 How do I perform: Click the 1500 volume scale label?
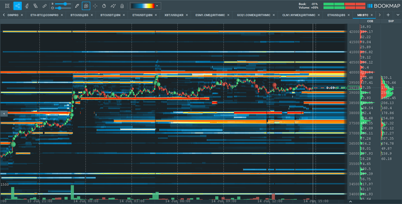[5, 184]
